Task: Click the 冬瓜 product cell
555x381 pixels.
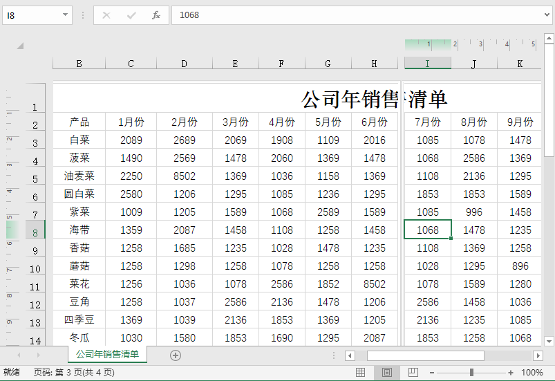Action: 79,337
